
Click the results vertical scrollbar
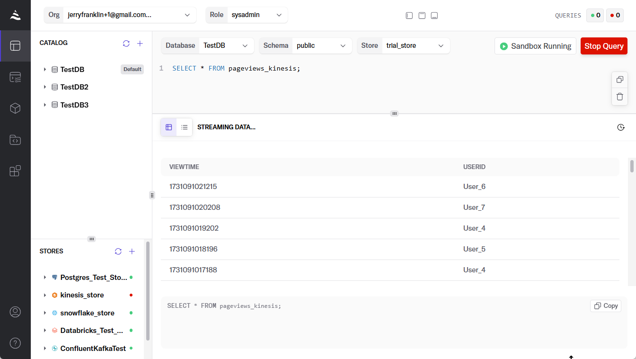632,167
